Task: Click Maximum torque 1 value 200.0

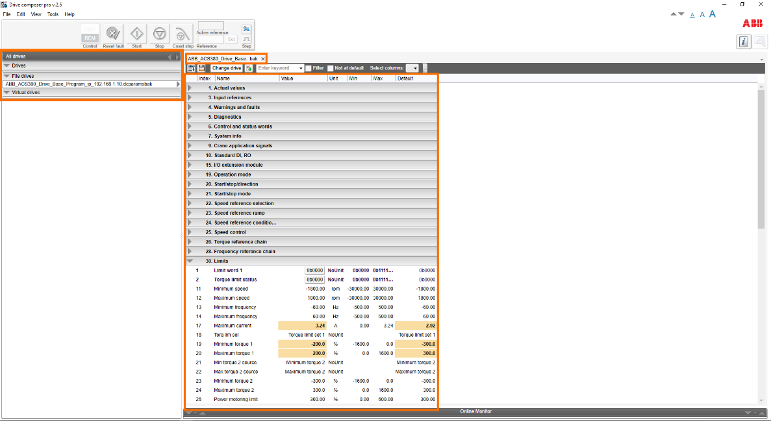Action: point(302,353)
